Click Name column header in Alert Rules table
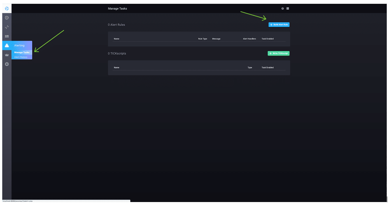The height and width of the screenshot is (204, 389). [x=117, y=39]
